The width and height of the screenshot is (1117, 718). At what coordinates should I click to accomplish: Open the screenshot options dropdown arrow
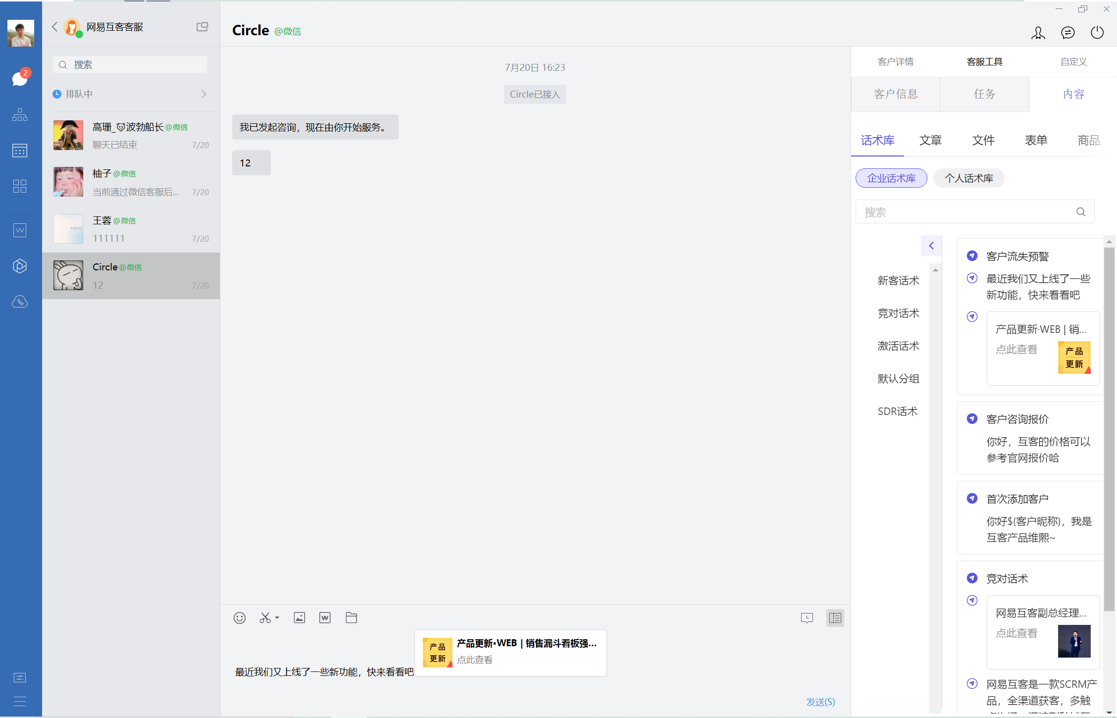[x=277, y=617]
